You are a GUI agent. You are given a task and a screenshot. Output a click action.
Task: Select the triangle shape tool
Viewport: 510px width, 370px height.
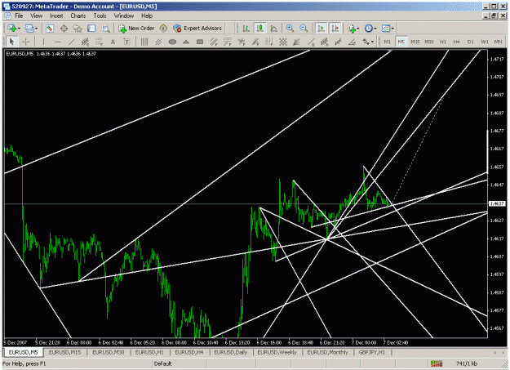tap(186, 42)
